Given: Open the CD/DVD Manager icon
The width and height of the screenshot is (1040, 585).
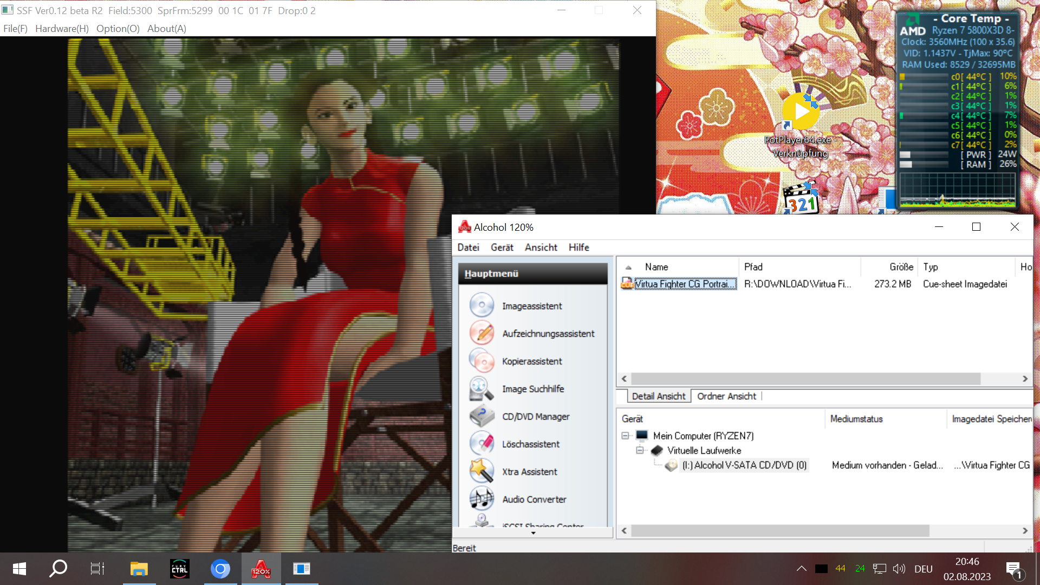Looking at the screenshot, I should (x=482, y=416).
